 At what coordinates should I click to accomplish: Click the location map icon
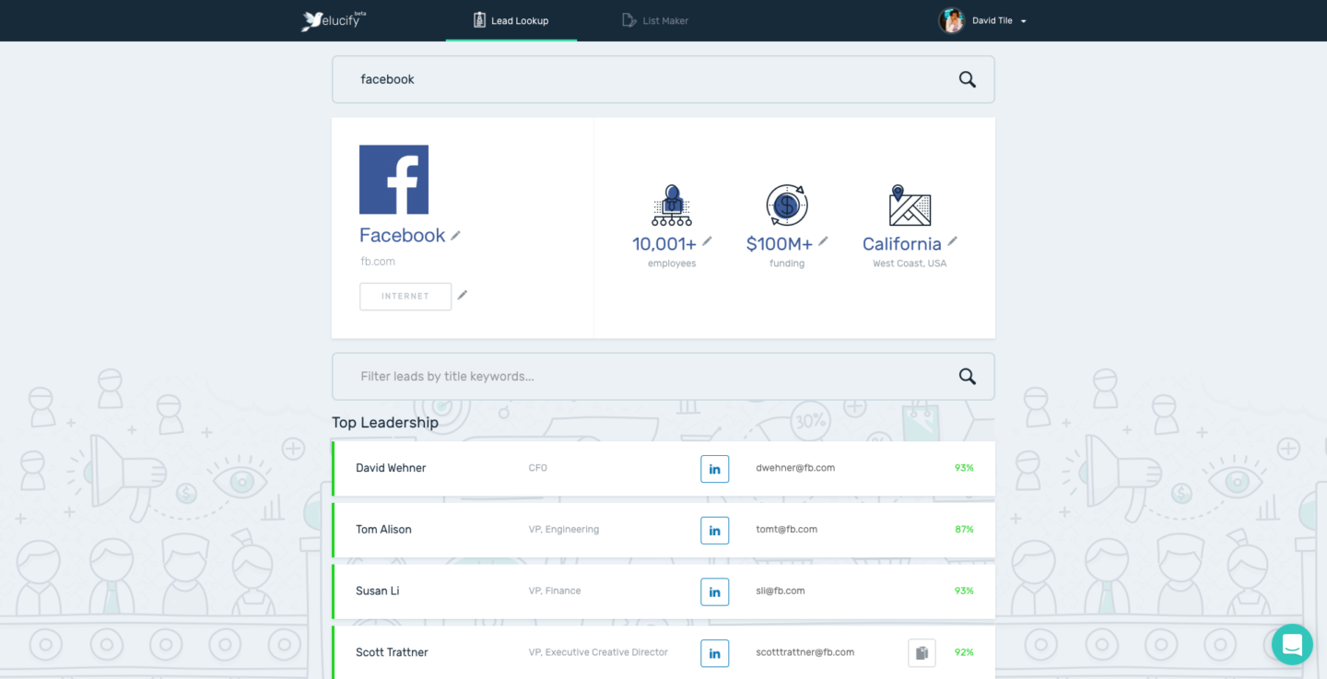tap(910, 205)
